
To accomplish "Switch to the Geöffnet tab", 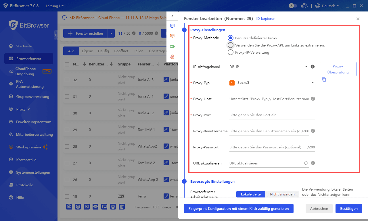I will (x=121, y=51).
